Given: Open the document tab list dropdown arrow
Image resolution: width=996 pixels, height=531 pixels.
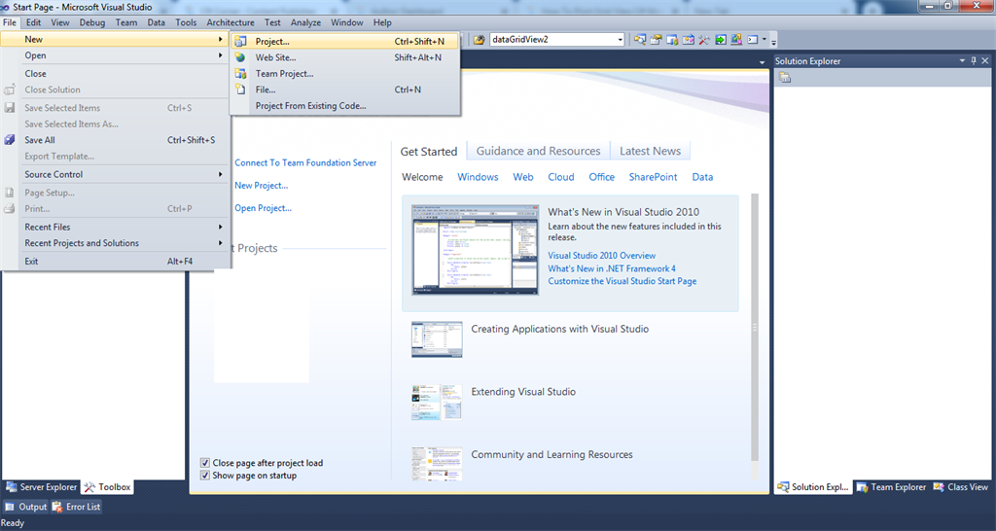Looking at the screenshot, I should coord(763,62).
